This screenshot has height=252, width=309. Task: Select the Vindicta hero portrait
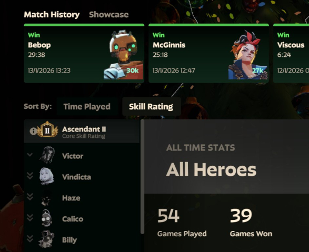click(x=46, y=176)
